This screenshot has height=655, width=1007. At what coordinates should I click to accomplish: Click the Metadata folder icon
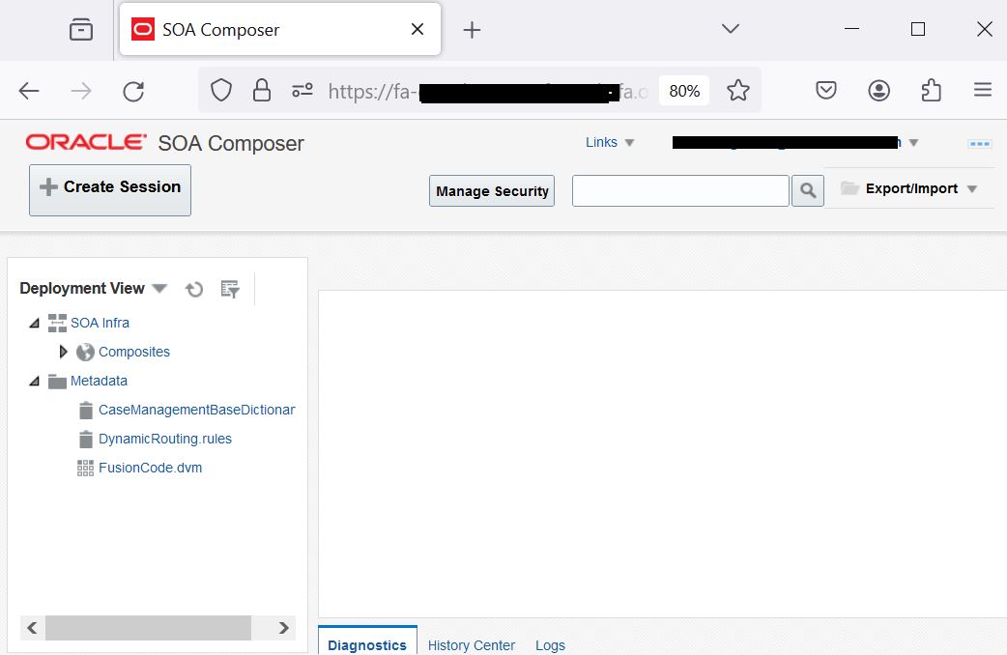point(57,382)
